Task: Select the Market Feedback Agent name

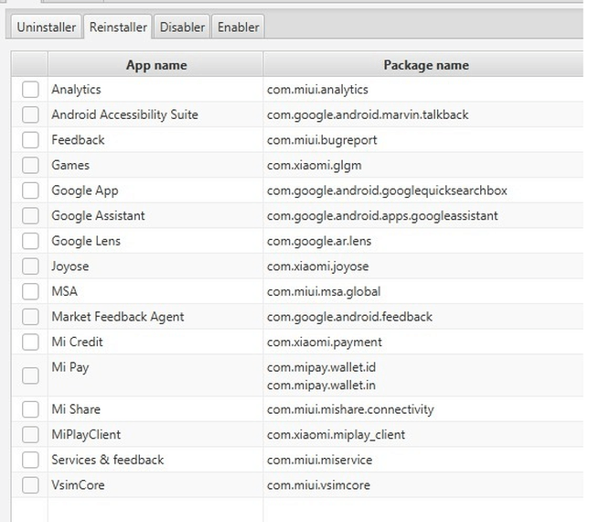Action: click(118, 317)
